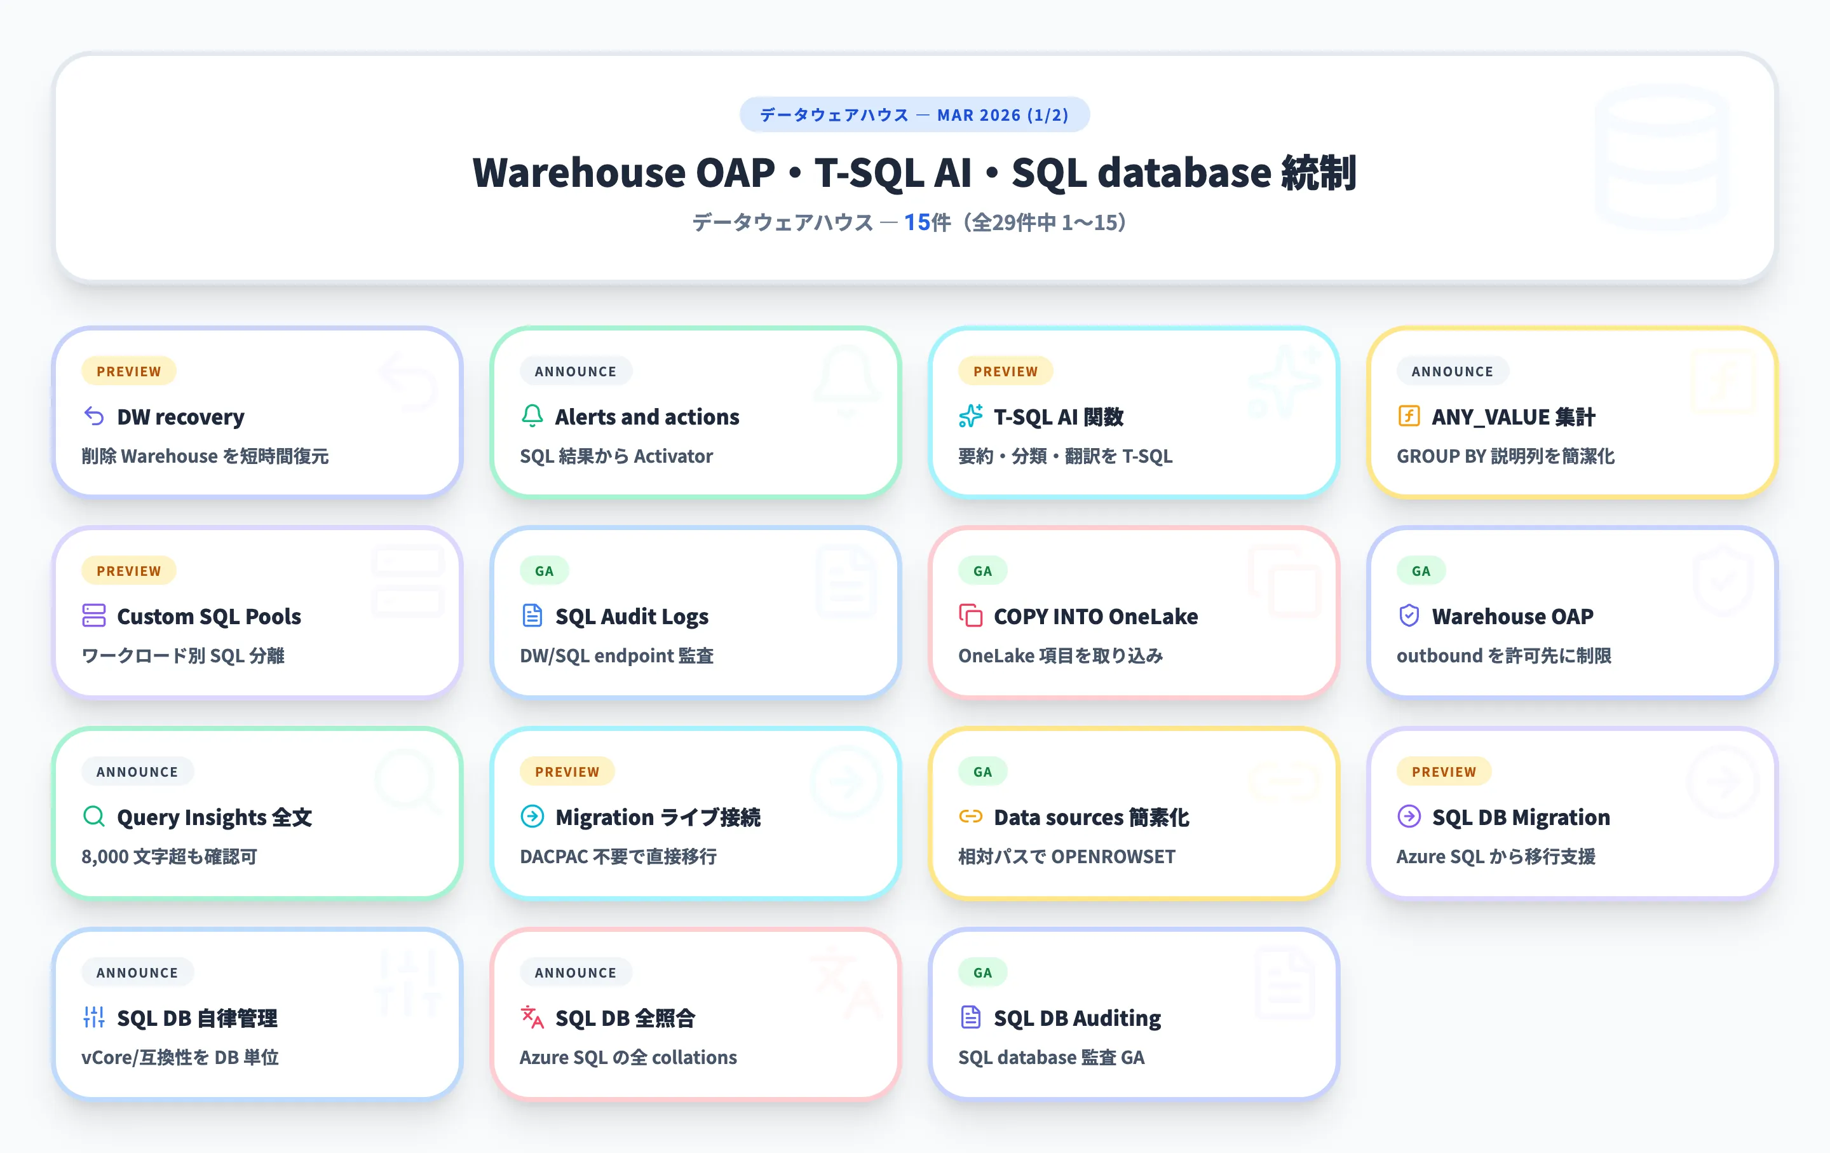The height and width of the screenshot is (1153, 1830).
Task: Click the link icon beside Data sources 簡素化
Action: (970, 816)
